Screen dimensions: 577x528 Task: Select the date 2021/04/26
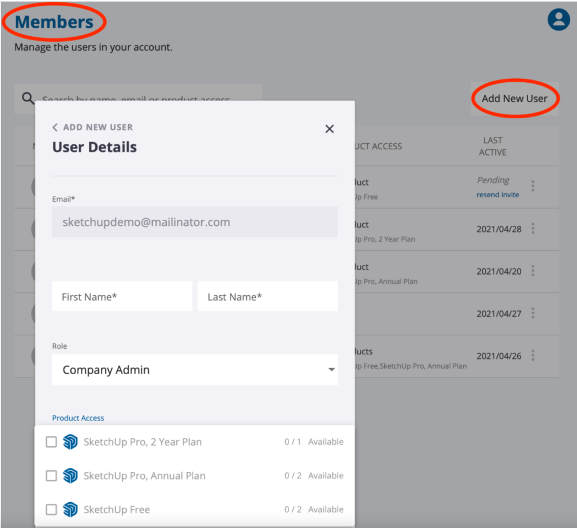tap(499, 356)
